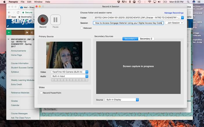Switch to the Secondary 2 tab
Viewport: 204px width, 127px height.
[x=146, y=38]
